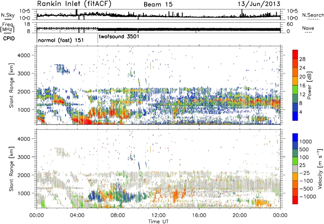This screenshot has height=224, width=324.
Task: Click the light green Power segment between 12 and 16
Action: pos(295,90)
